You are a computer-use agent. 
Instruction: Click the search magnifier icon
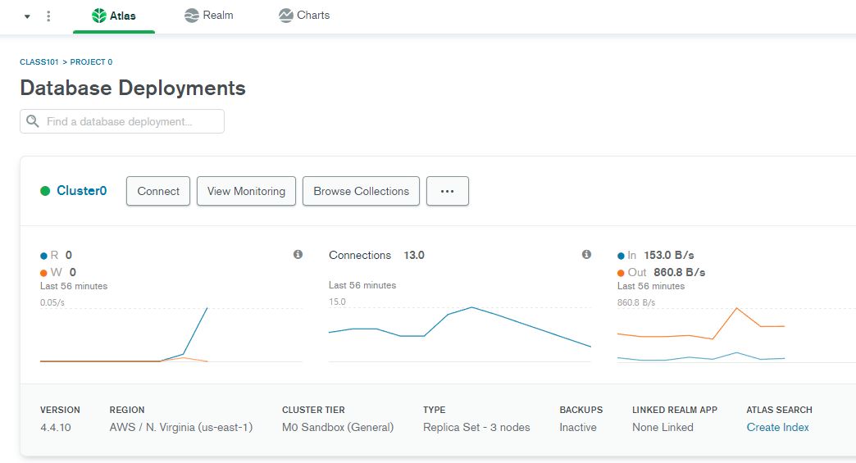(x=33, y=121)
